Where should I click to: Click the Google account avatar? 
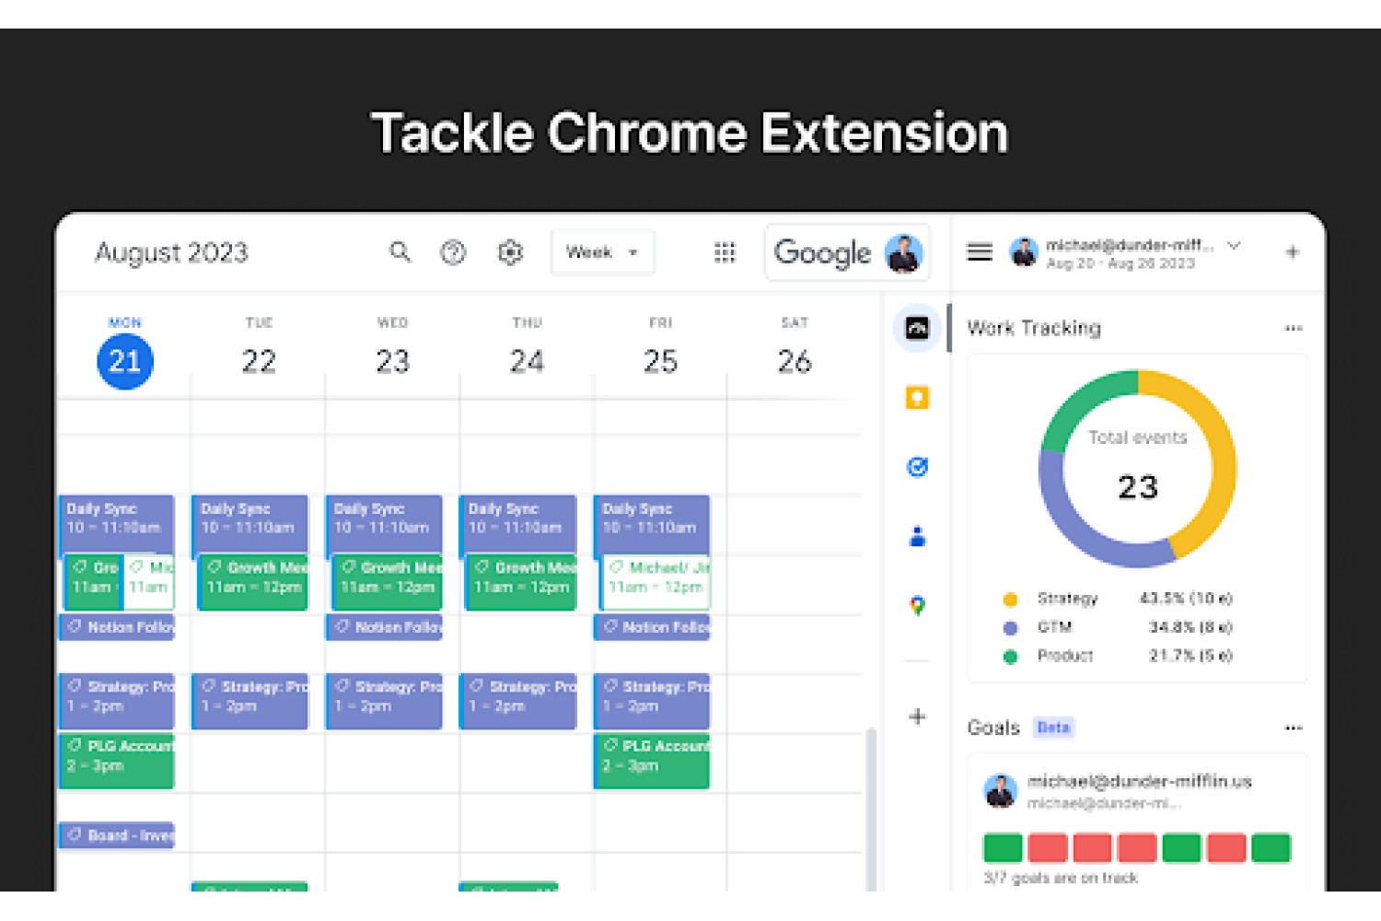[903, 252]
